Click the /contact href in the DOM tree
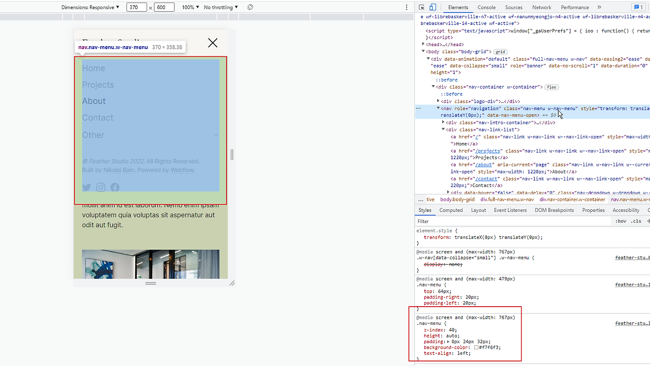Viewport: 650px width, 366px height. pos(486,179)
